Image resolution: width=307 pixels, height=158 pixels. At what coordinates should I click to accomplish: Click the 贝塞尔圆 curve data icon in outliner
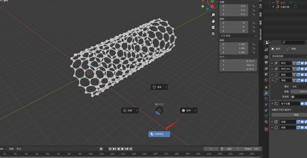tap(295, 7)
